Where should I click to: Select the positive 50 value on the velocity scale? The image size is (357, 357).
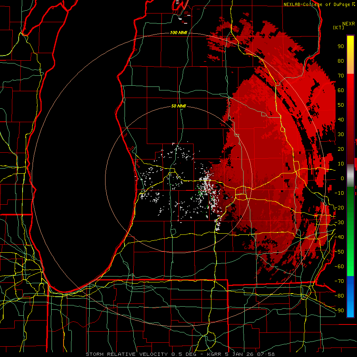pyautogui.click(x=341, y=105)
